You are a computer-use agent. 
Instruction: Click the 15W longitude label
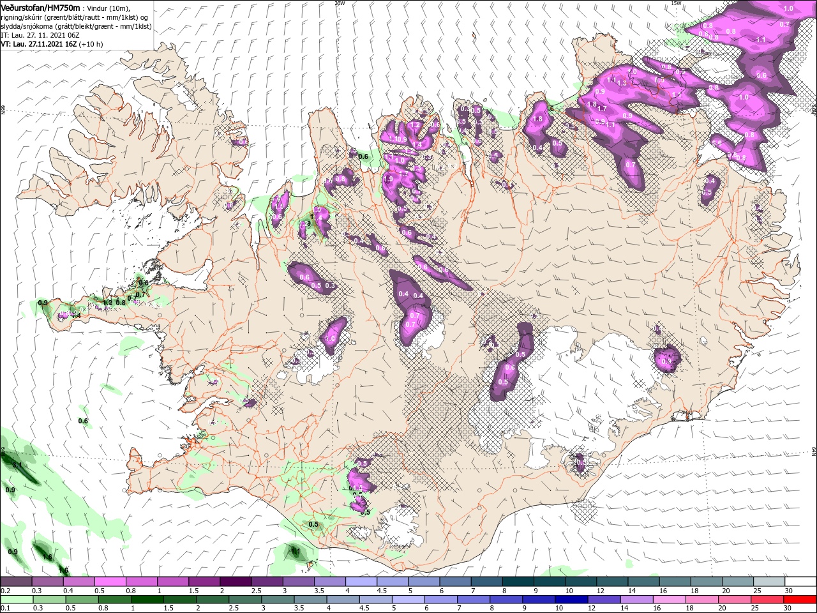pyautogui.click(x=676, y=3)
